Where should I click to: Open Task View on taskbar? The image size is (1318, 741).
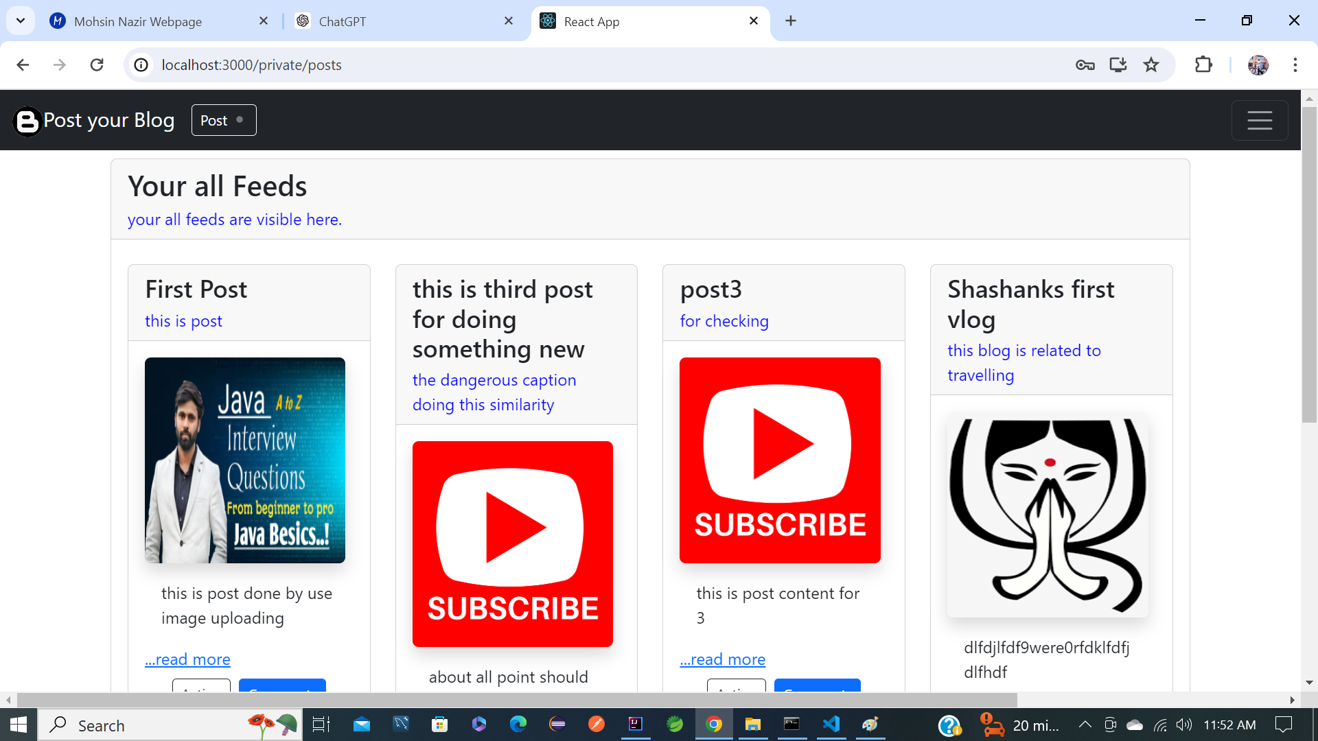pyautogui.click(x=321, y=725)
